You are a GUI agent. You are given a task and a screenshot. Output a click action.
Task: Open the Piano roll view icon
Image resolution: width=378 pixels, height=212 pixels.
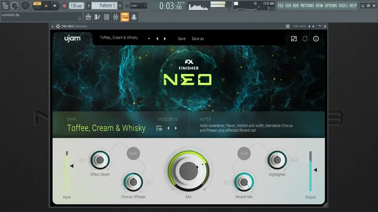tap(97, 17)
